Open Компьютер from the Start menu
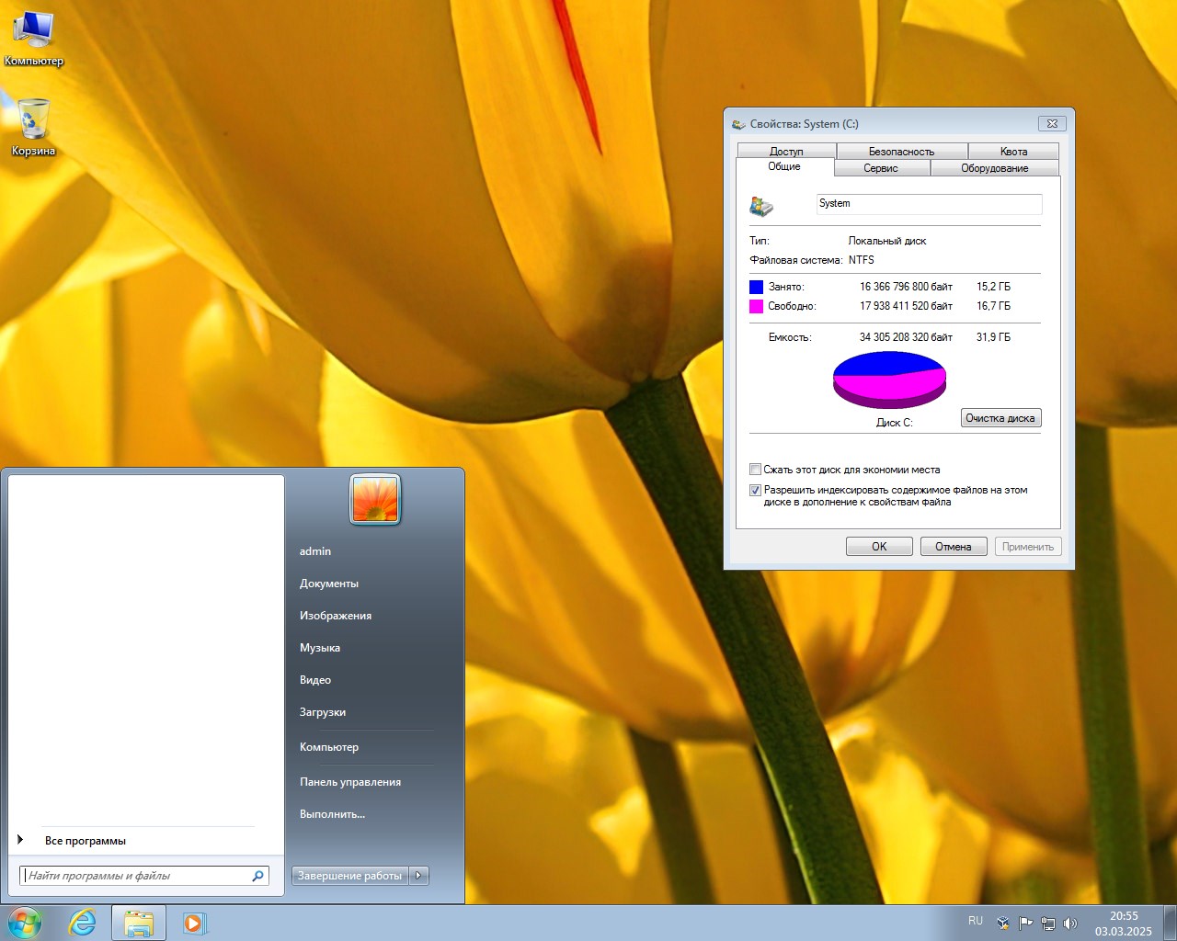Viewport: 1177px width, 941px height. [x=329, y=747]
